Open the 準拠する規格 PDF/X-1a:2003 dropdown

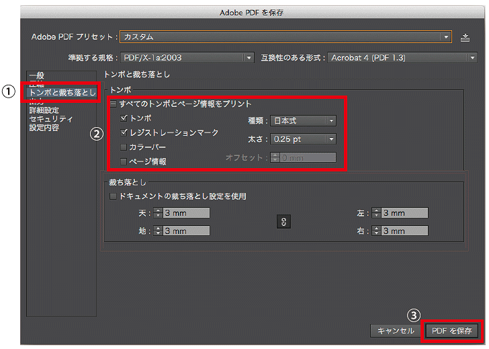click(187, 58)
